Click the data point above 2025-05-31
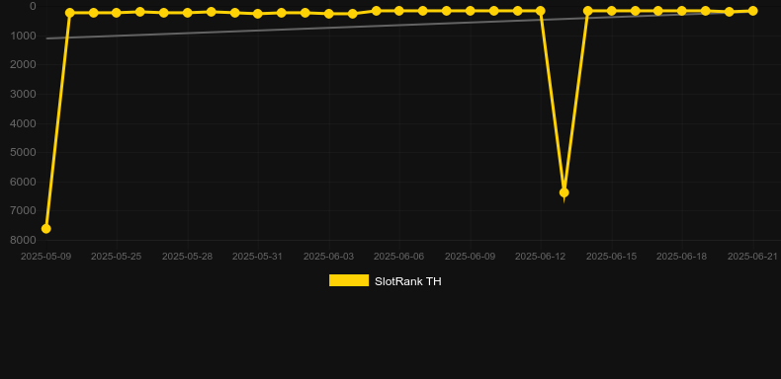This screenshot has width=781, height=379. click(257, 14)
